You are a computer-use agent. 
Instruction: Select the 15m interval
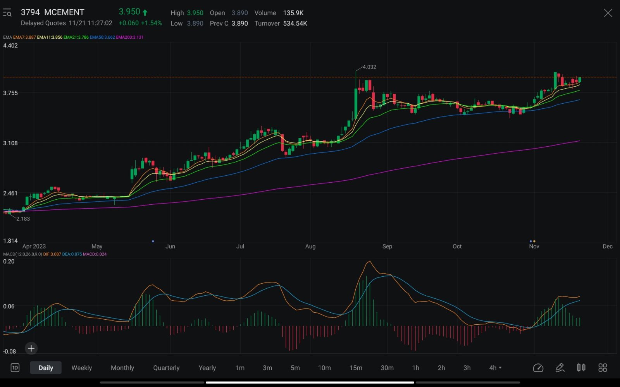click(356, 368)
